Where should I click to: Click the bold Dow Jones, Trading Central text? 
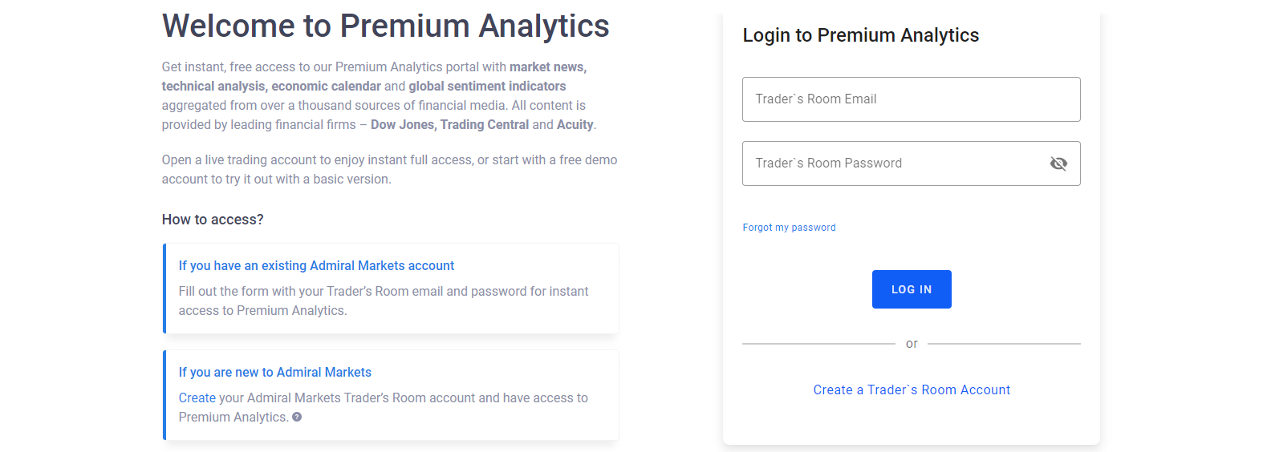tap(449, 125)
